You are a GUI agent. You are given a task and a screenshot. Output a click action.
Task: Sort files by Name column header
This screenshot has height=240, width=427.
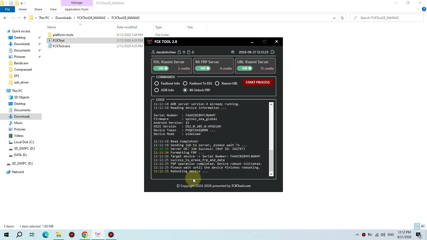(51, 27)
